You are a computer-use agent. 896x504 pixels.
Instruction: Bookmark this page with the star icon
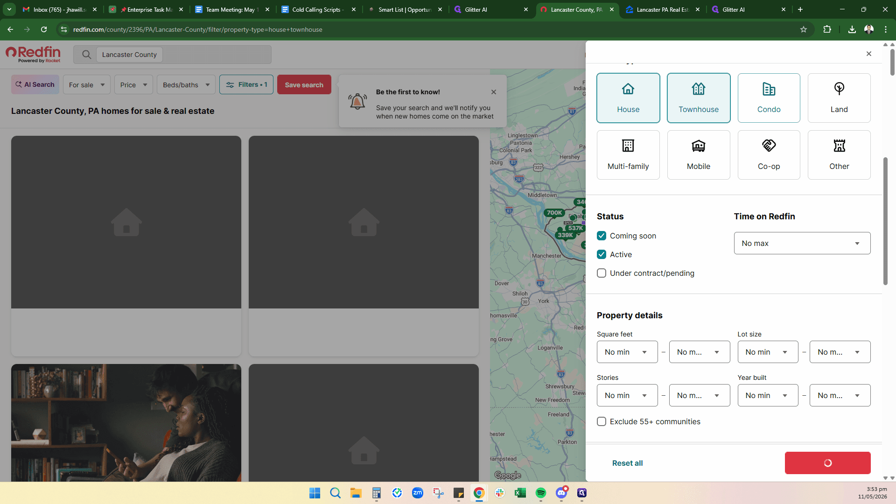804,29
